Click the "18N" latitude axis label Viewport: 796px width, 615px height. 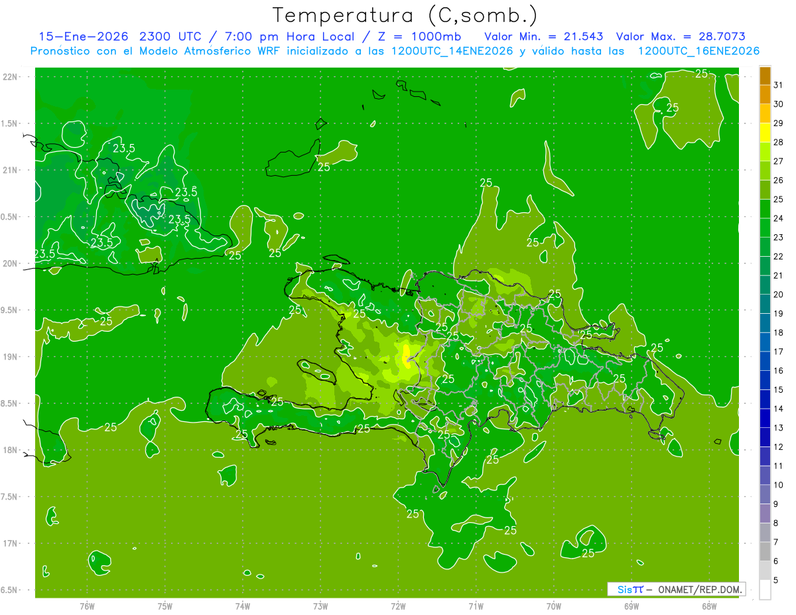pos(11,450)
